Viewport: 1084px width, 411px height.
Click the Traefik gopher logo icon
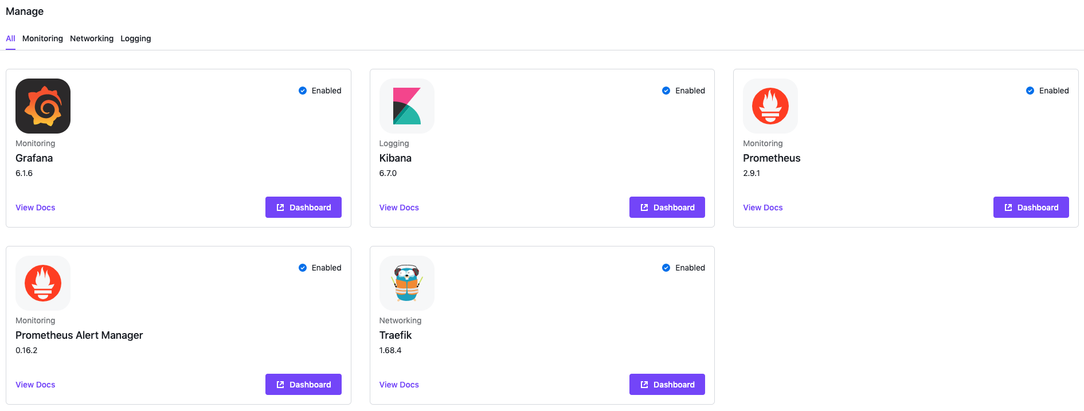point(407,283)
